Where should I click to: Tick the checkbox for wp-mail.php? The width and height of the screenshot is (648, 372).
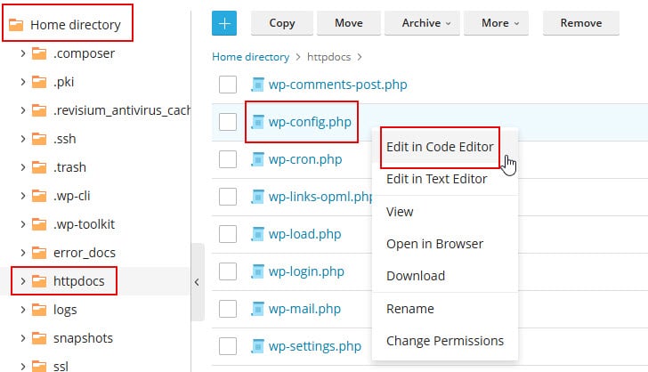click(228, 309)
